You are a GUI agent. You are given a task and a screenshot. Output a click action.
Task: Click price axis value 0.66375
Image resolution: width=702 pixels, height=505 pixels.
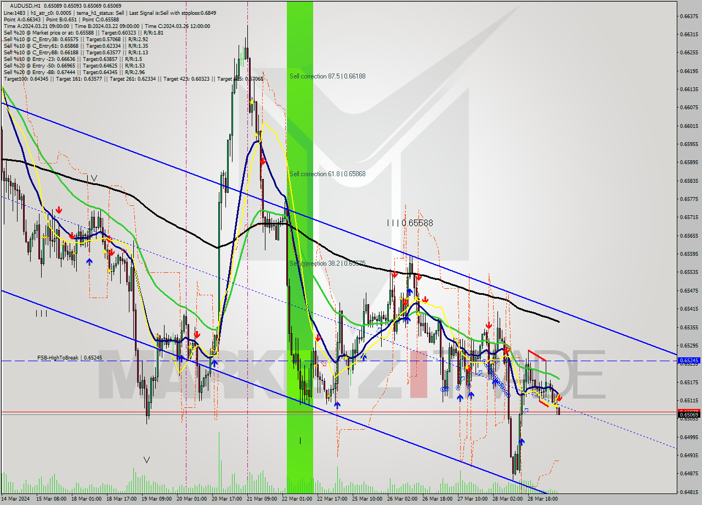click(x=689, y=16)
